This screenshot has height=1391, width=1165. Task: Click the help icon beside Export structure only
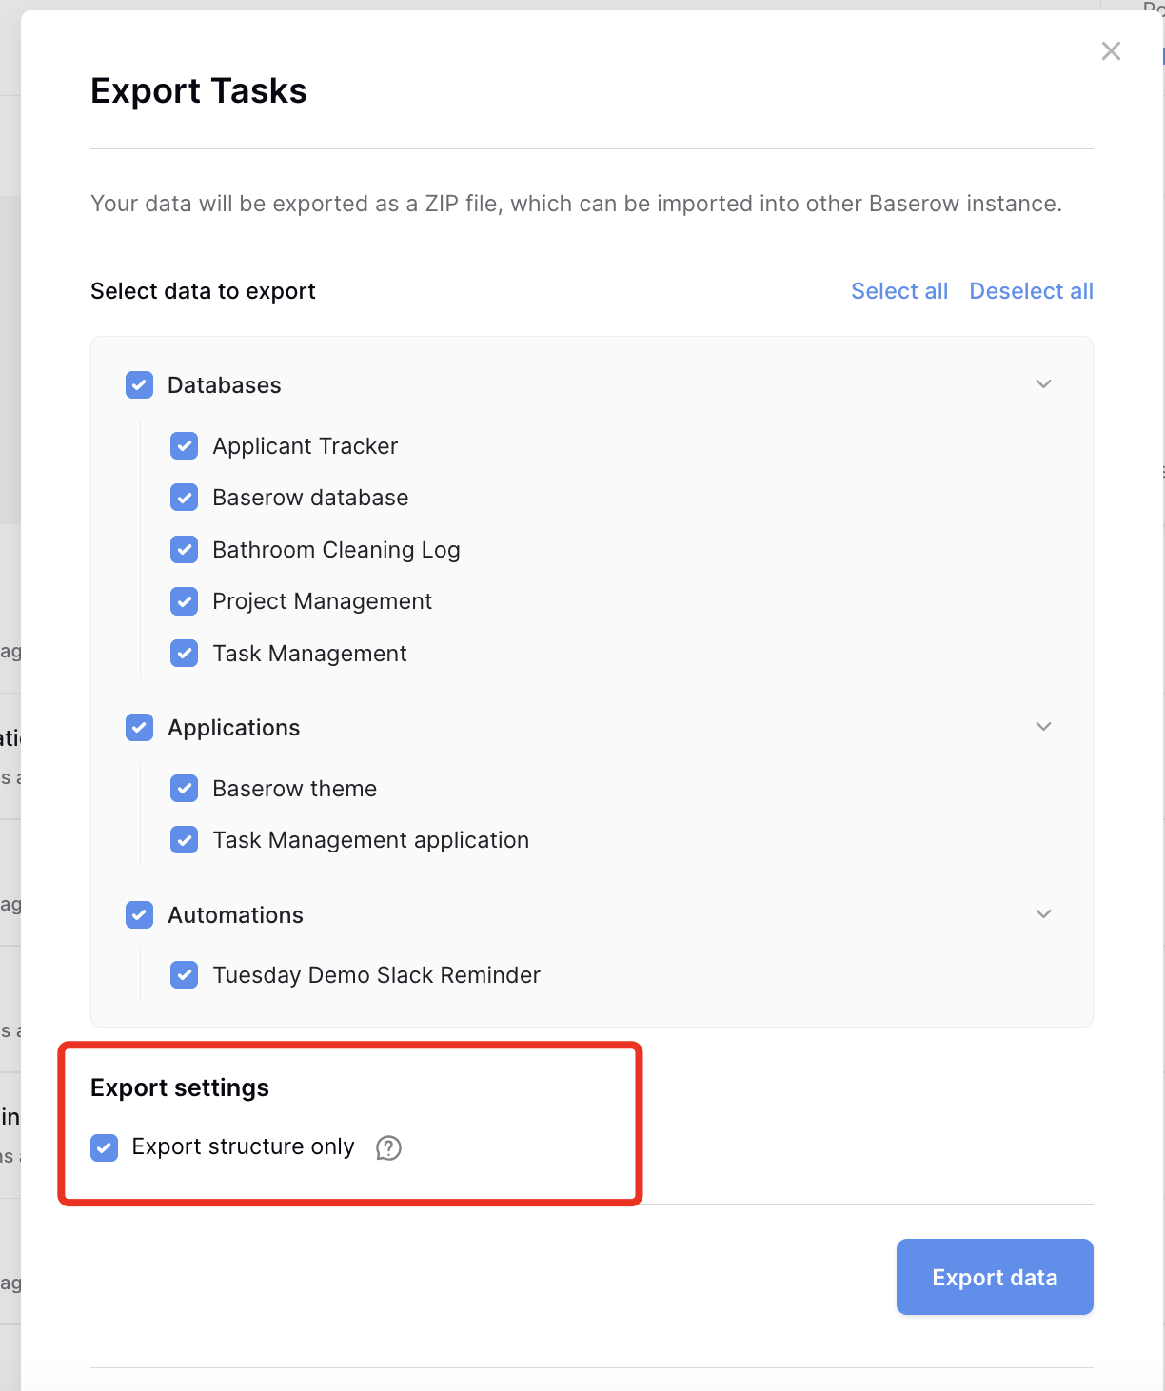click(x=388, y=1148)
